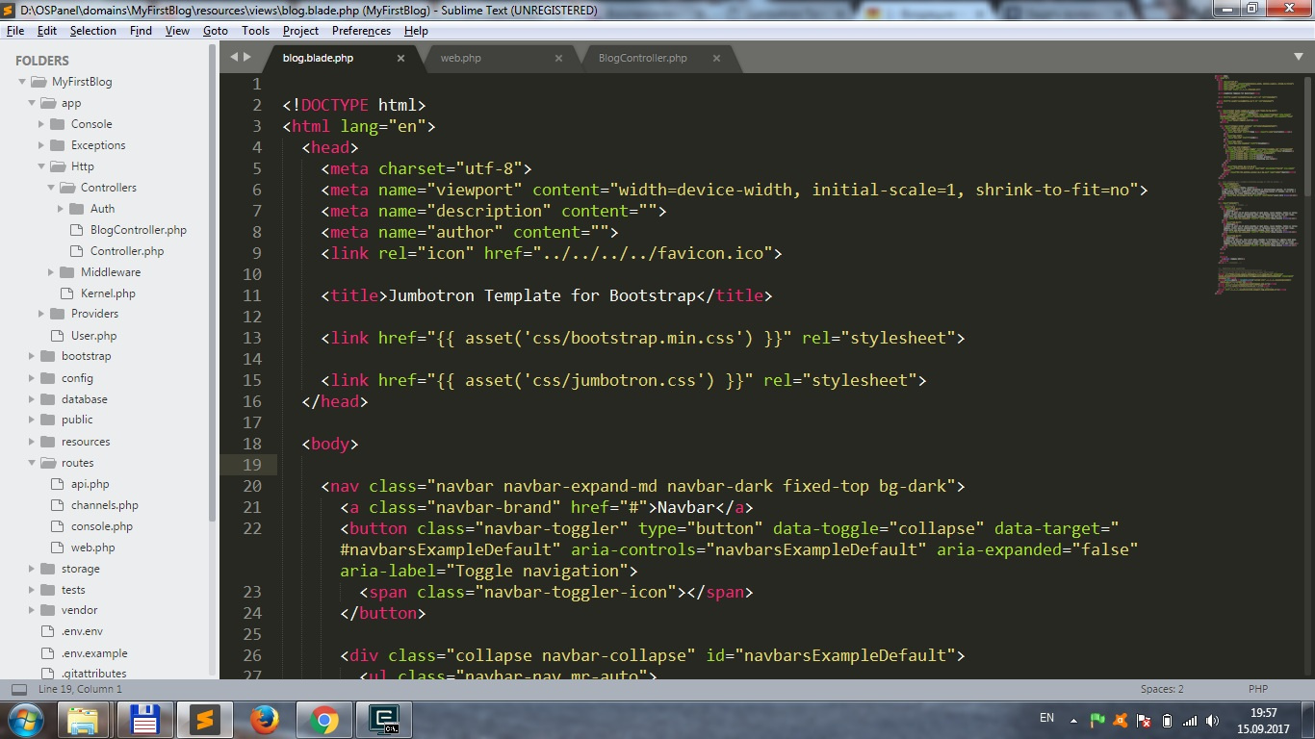1315x739 pixels.
Task: Close the BlogController.php tab
Action: coord(716,58)
